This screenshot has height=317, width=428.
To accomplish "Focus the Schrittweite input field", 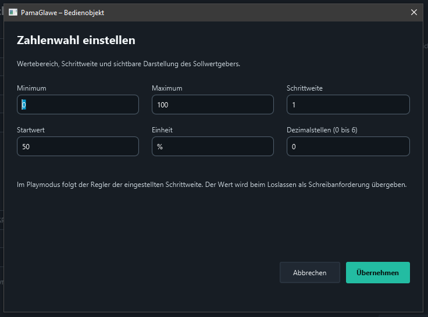I will click(x=348, y=105).
